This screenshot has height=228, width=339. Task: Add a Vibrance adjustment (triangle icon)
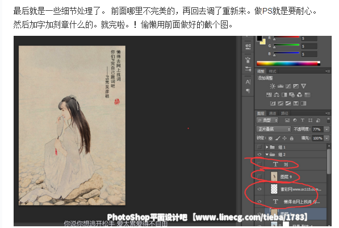click(304, 86)
